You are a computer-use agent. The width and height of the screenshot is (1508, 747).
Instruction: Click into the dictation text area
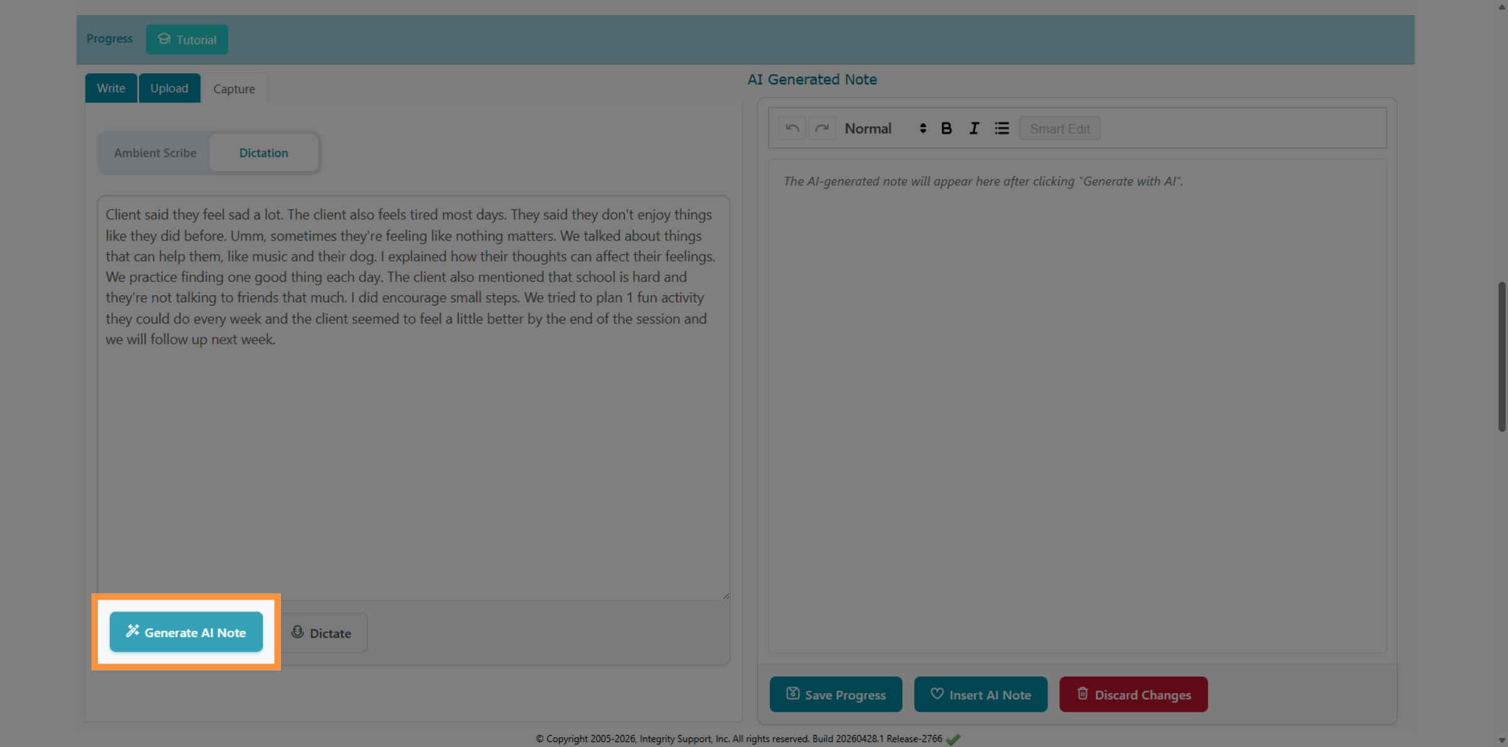(x=413, y=398)
